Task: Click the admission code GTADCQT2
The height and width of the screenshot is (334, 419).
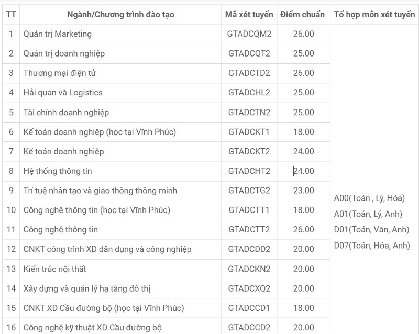Action: coord(249,53)
